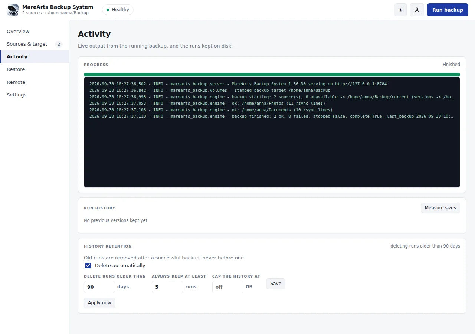Screen dimensions: 475x334
Task: Click the Measure sizes button
Action: tap(440, 208)
